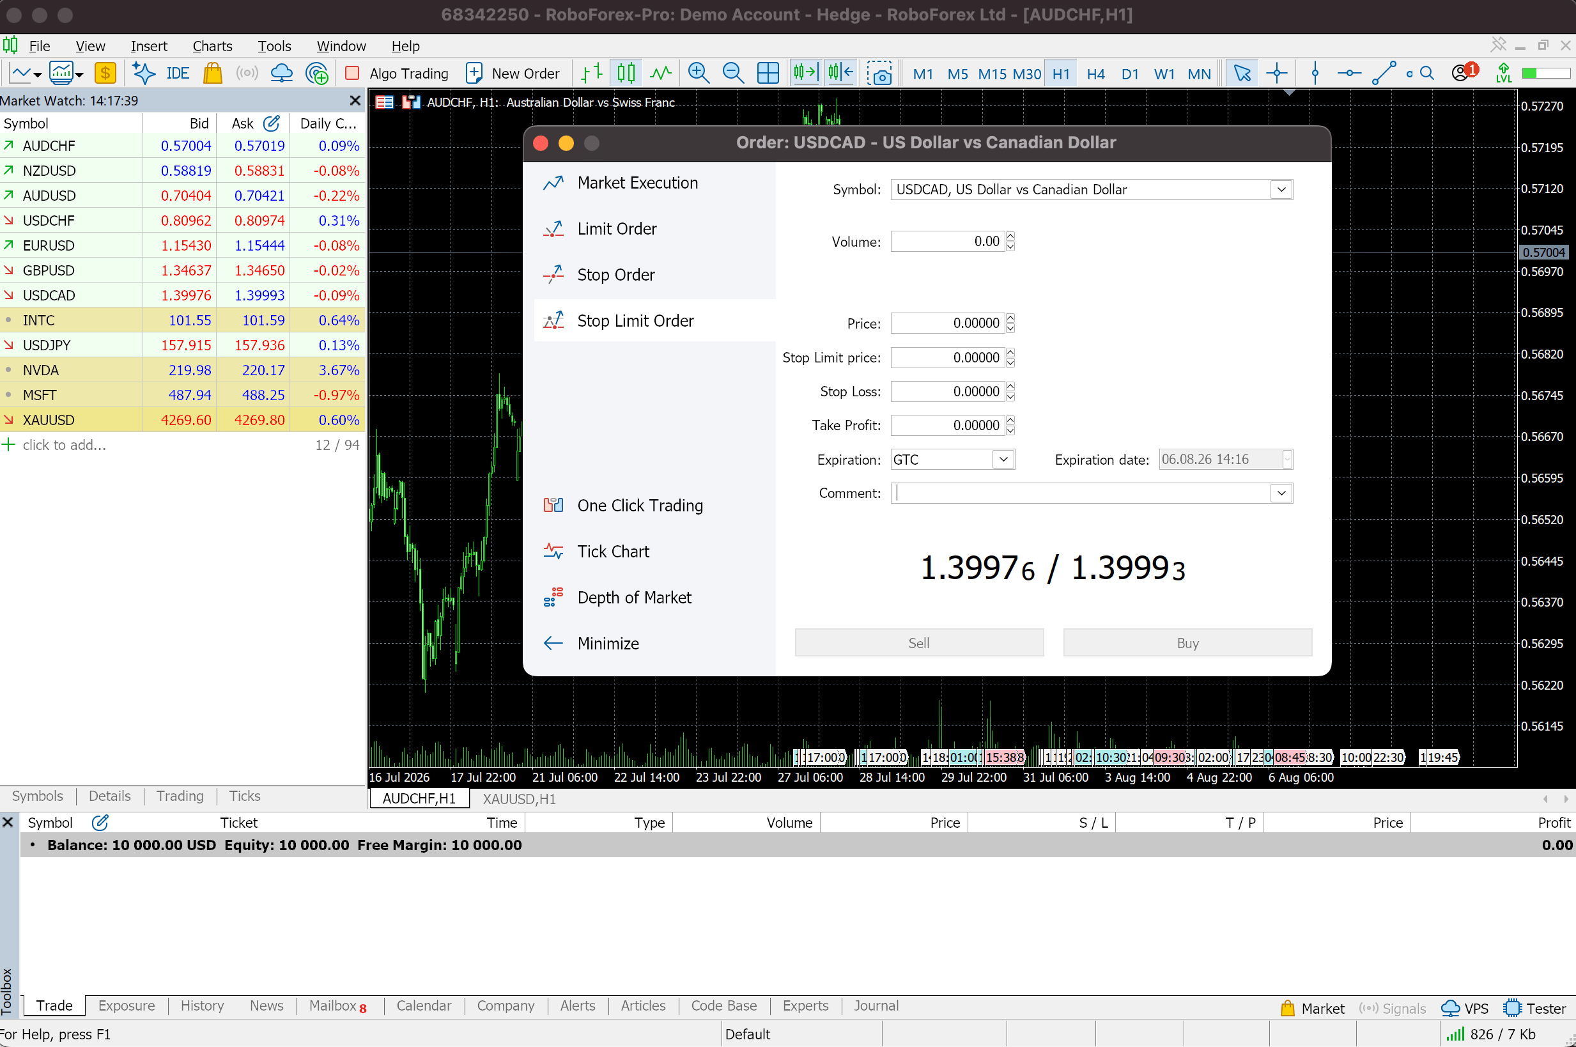Zoom out on the chart
This screenshot has height=1047, width=1576.
(x=733, y=73)
